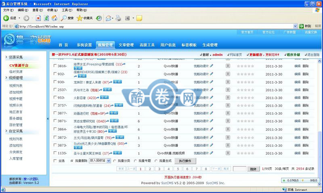Open the Back button history dropdown arrow
Viewport: 323px width, 193px height.
coord(19,18)
